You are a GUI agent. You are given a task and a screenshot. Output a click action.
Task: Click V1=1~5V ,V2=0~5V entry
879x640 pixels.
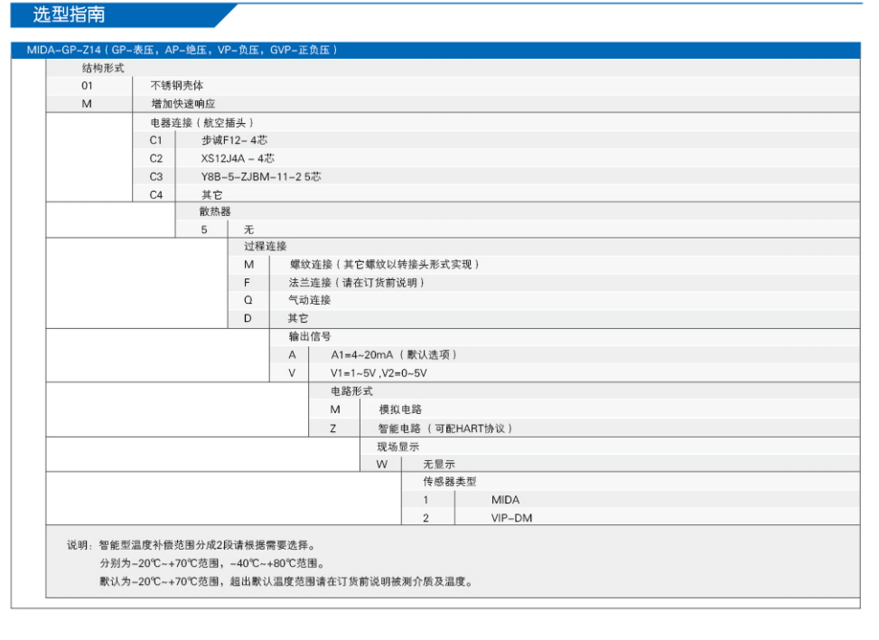(379, 373)
